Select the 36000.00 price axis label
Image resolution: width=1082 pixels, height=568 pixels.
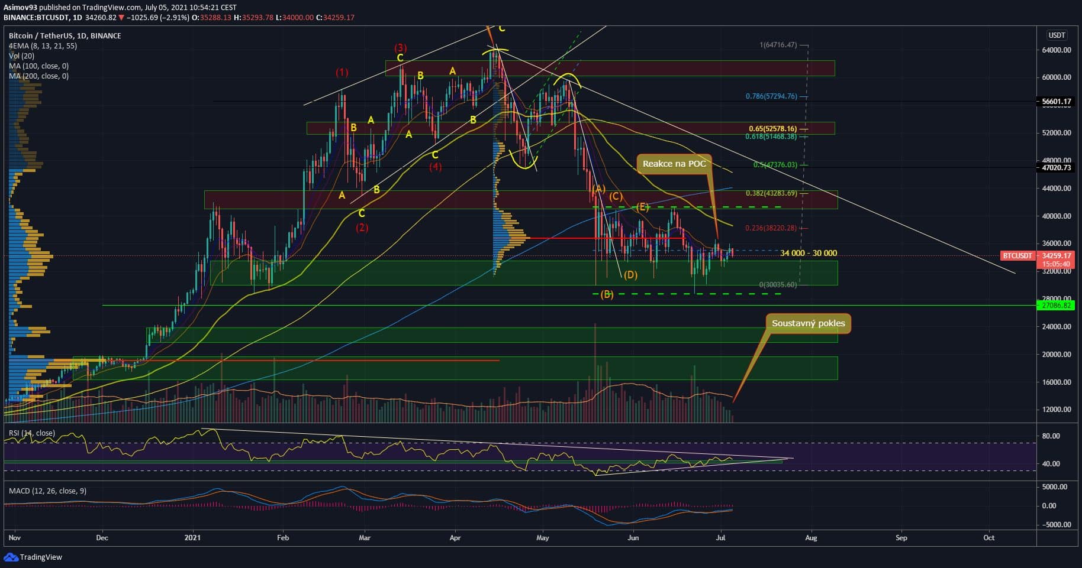pyautogui.click(x=1057, y=244)
